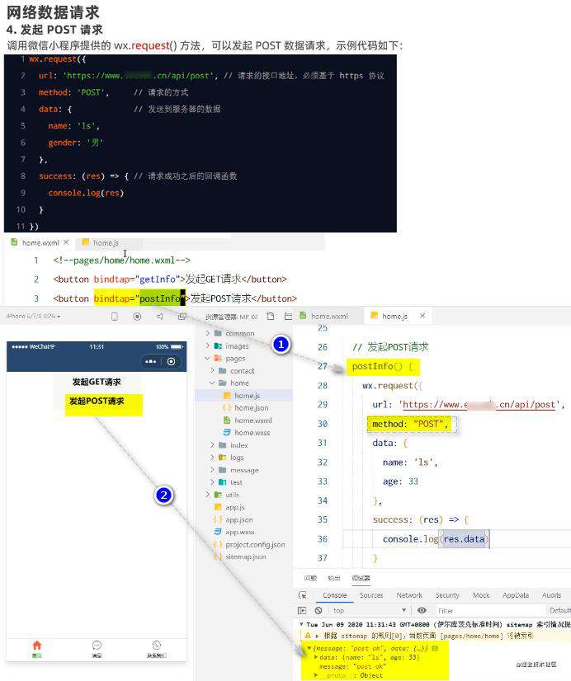Open the Default levels dropdown

(559, 610)
